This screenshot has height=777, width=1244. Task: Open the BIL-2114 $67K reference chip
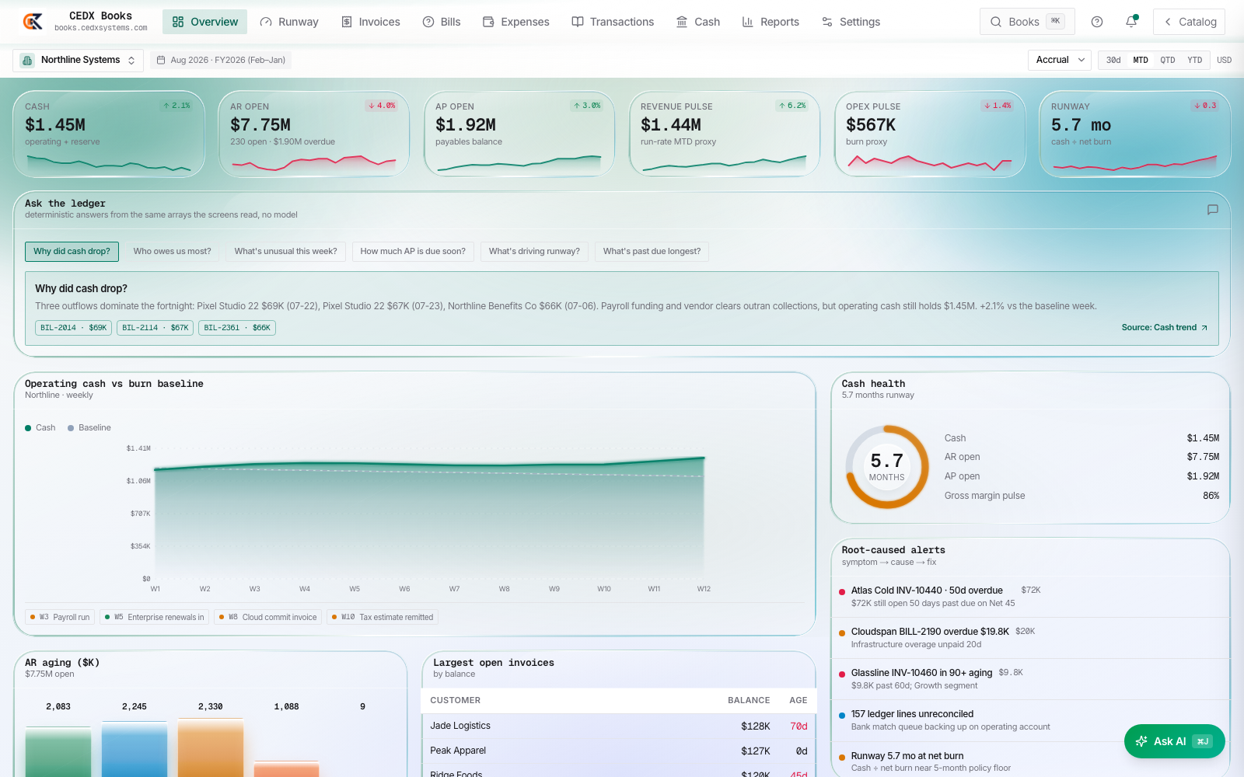click(155, 328)
